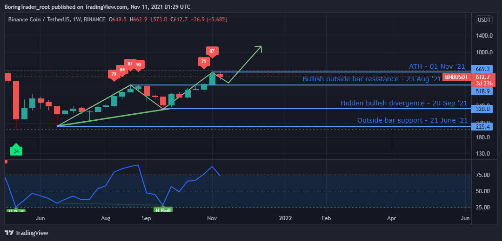Click the 612.7 current price label
The height and width of the screenshot is (241, 502).
(482, 77)
